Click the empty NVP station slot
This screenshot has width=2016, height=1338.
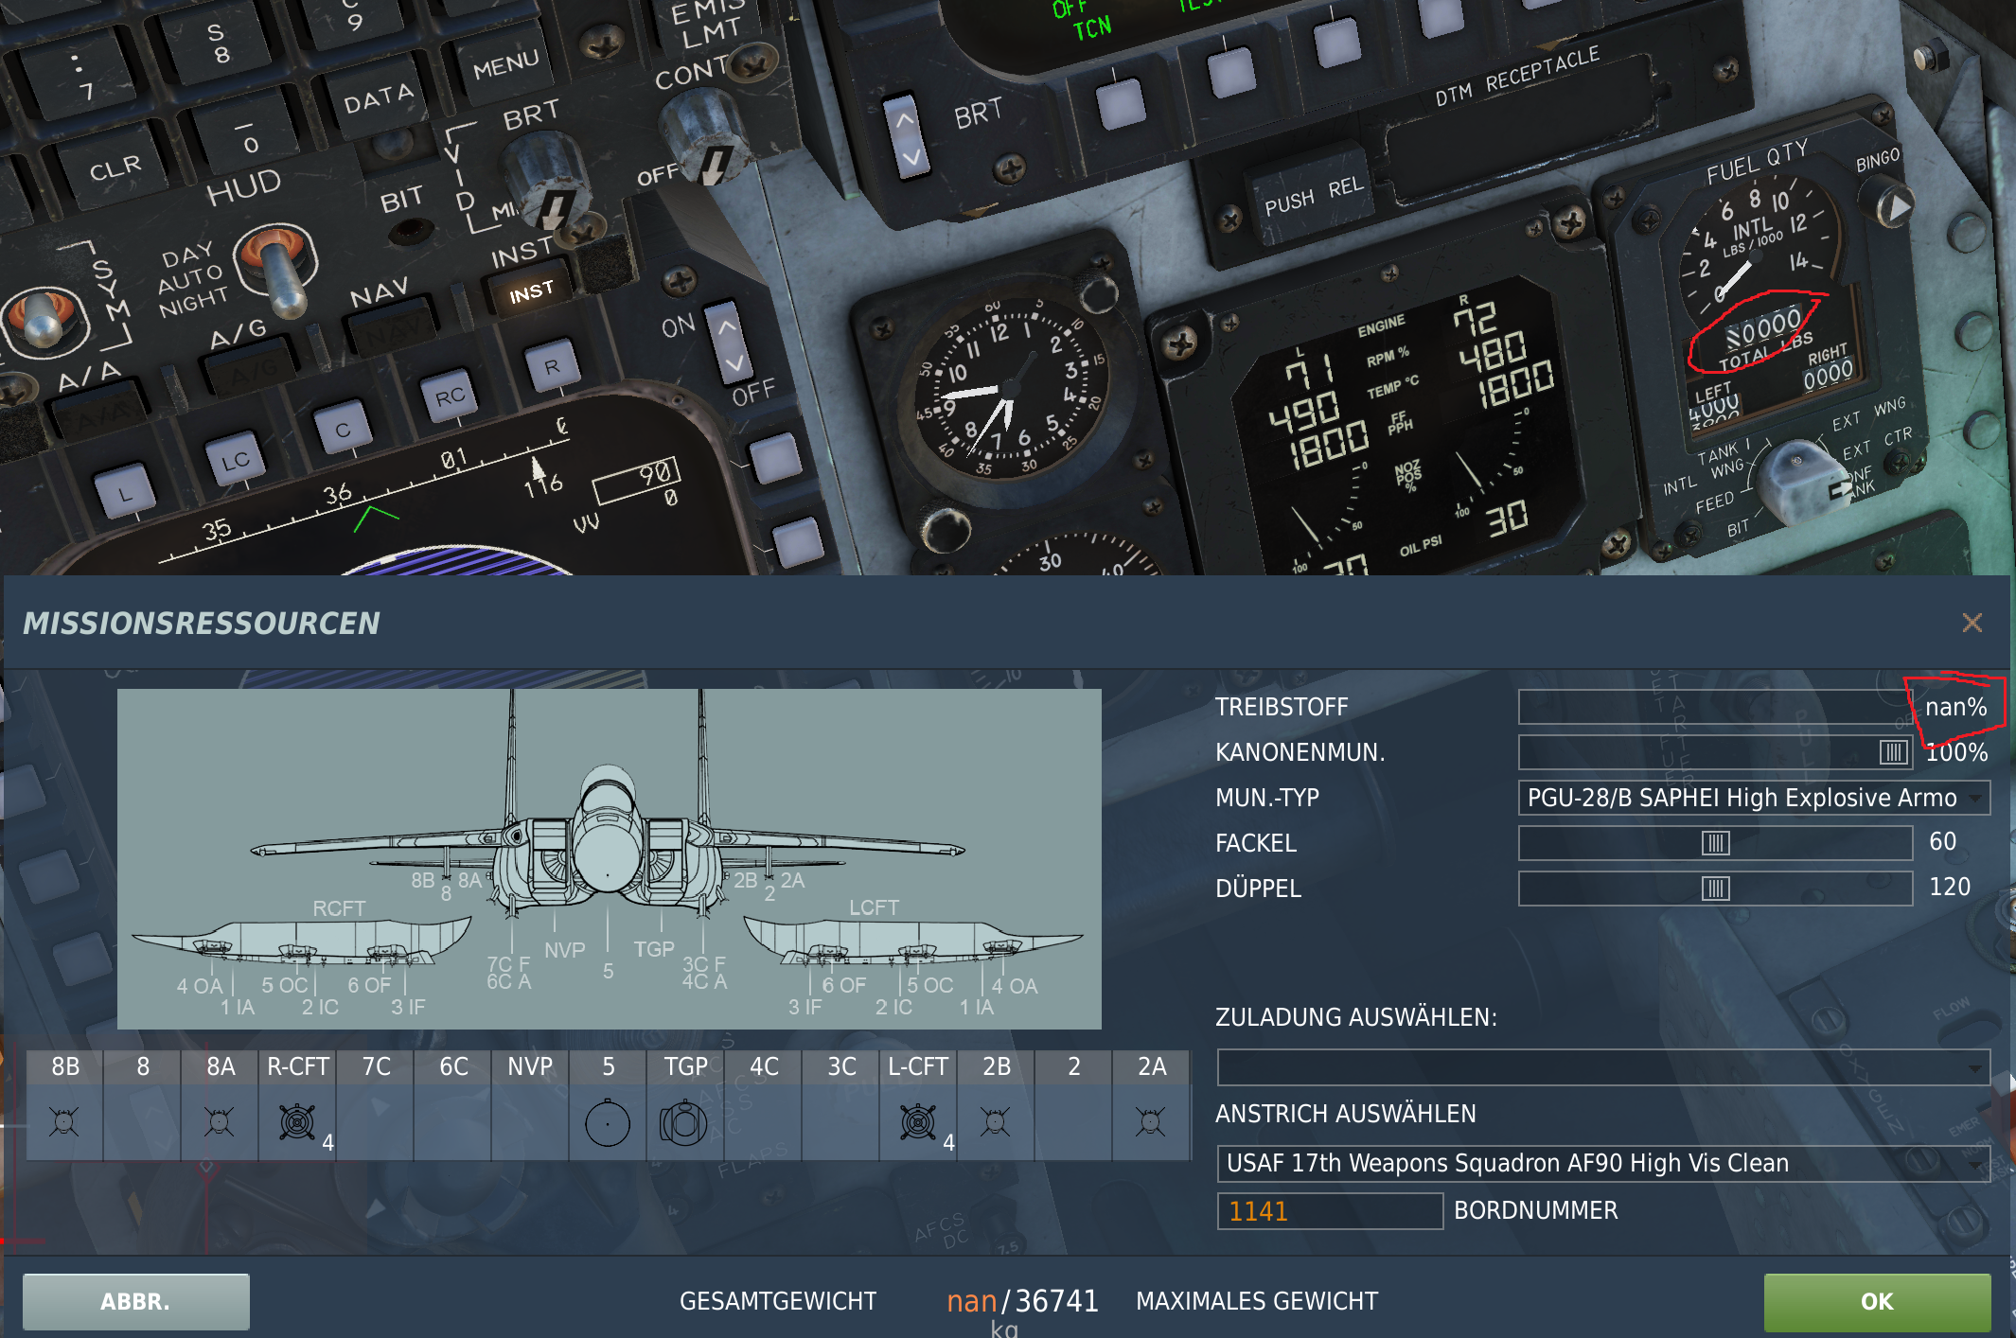point(530,1122)
